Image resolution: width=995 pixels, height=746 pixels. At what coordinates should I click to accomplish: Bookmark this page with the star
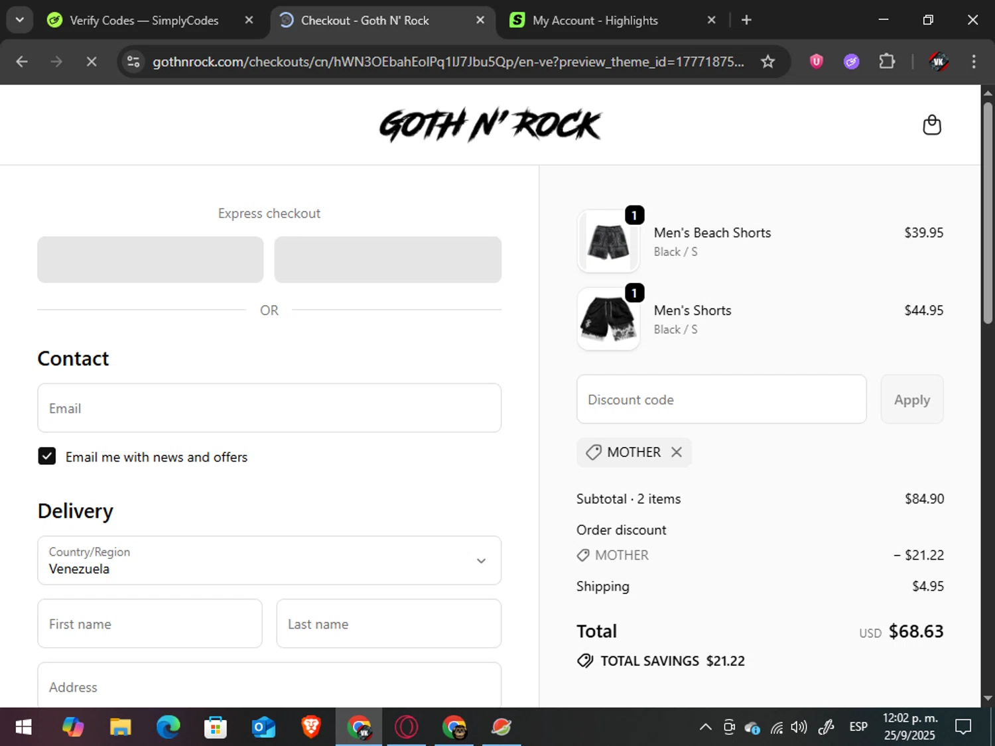(767, 62)
